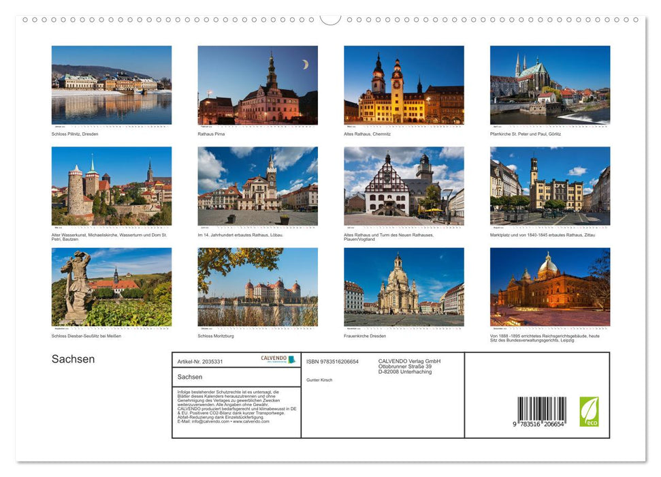Click the Rathaus Löbau thumbnail
661x477 pixels.
point(257,186)
